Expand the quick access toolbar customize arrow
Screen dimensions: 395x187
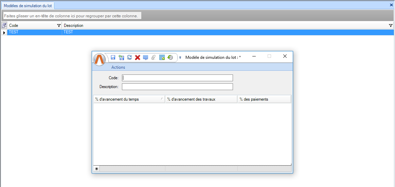click(180, 57)
